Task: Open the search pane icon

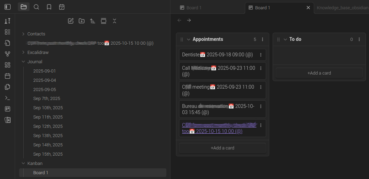Action: (36, 7)
